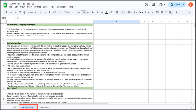Open version history clock icon
Image resolution: width=196 pixels, height=110 pixels.
click(x=147, y=5)
